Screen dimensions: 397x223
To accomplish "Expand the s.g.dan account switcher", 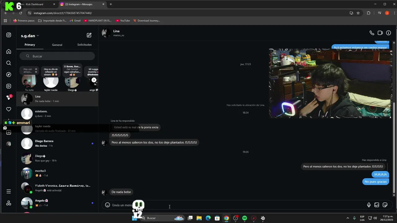I will click(x=30, y=36).
